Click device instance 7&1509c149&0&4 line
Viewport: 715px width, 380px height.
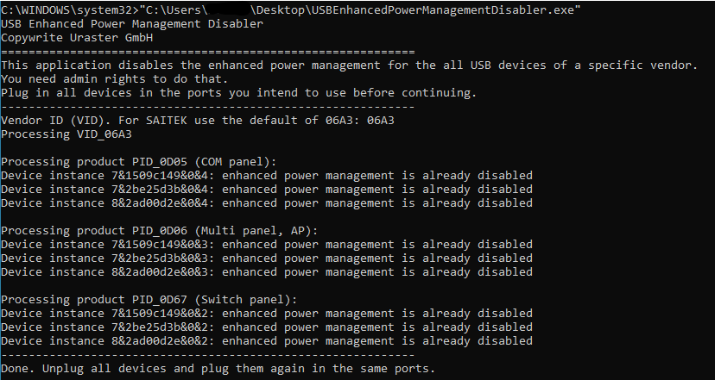267,175
